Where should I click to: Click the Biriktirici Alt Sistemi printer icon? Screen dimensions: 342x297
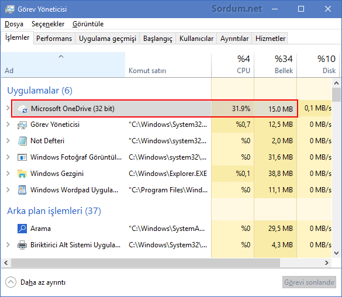coord(22,245)
